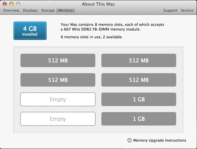
Task: Click the arrow icon beside Memory Upgrade Instructions
Action: tap(130, 140)
